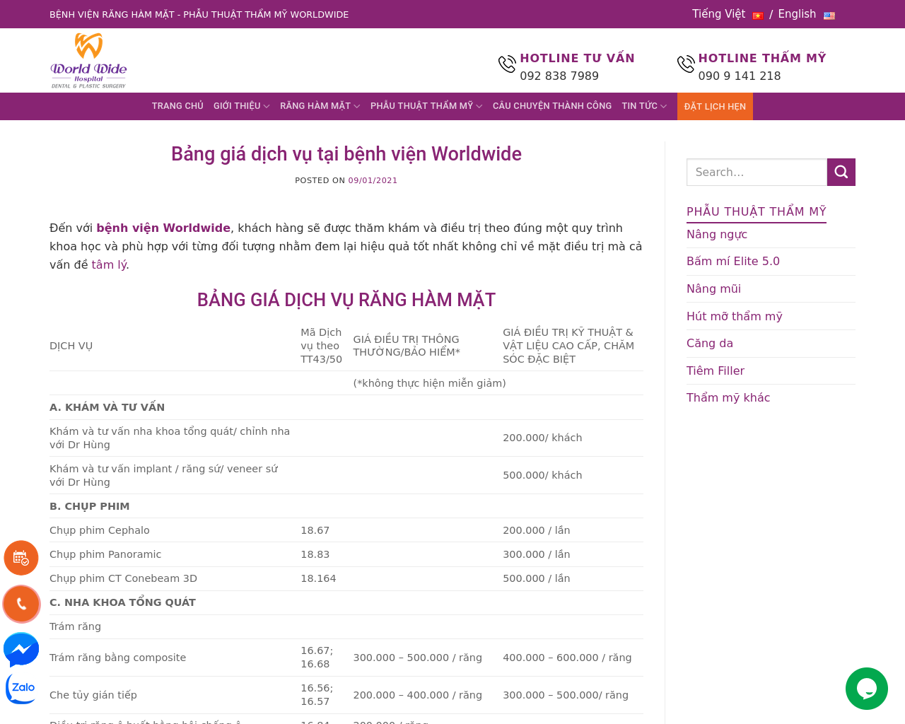Expand the Giới Thiệu dropdown menu
The height and width of the screenshot is (724, 905).
tap(241, 106)
